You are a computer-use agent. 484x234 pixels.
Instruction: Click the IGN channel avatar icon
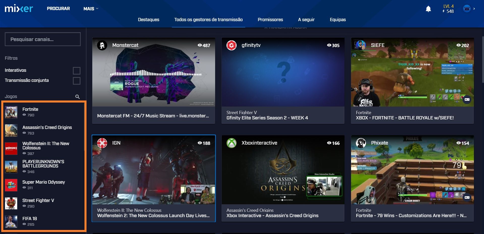point(102,143)
